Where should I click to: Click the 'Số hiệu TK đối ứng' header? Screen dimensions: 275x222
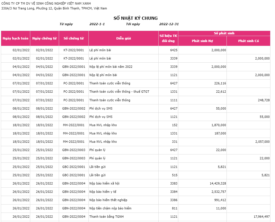click(168, 38)
